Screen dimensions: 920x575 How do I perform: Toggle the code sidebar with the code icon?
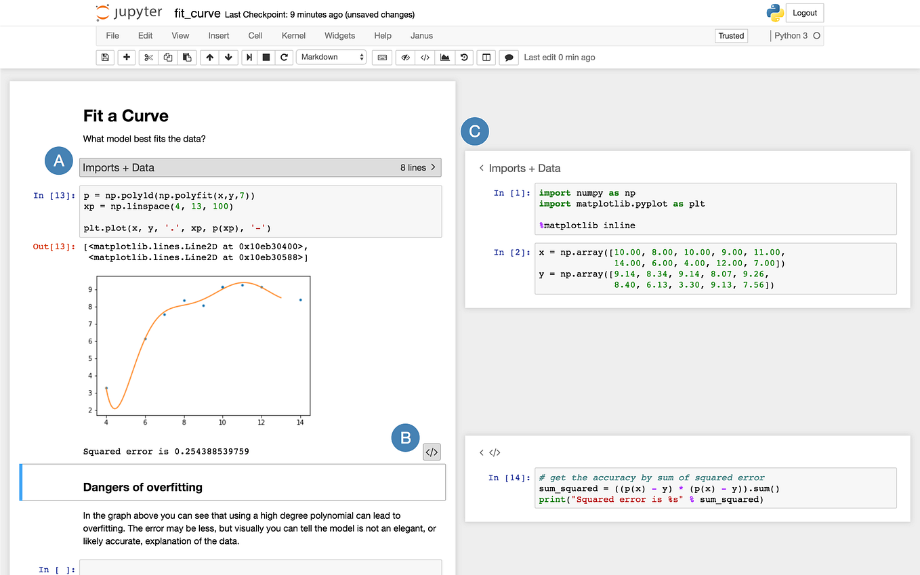pyautogui.click(x=425, y=58)
